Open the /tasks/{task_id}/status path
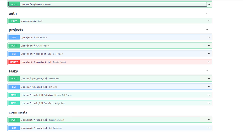Viewport: 243px width, 136px height. (x=37, y=95)
